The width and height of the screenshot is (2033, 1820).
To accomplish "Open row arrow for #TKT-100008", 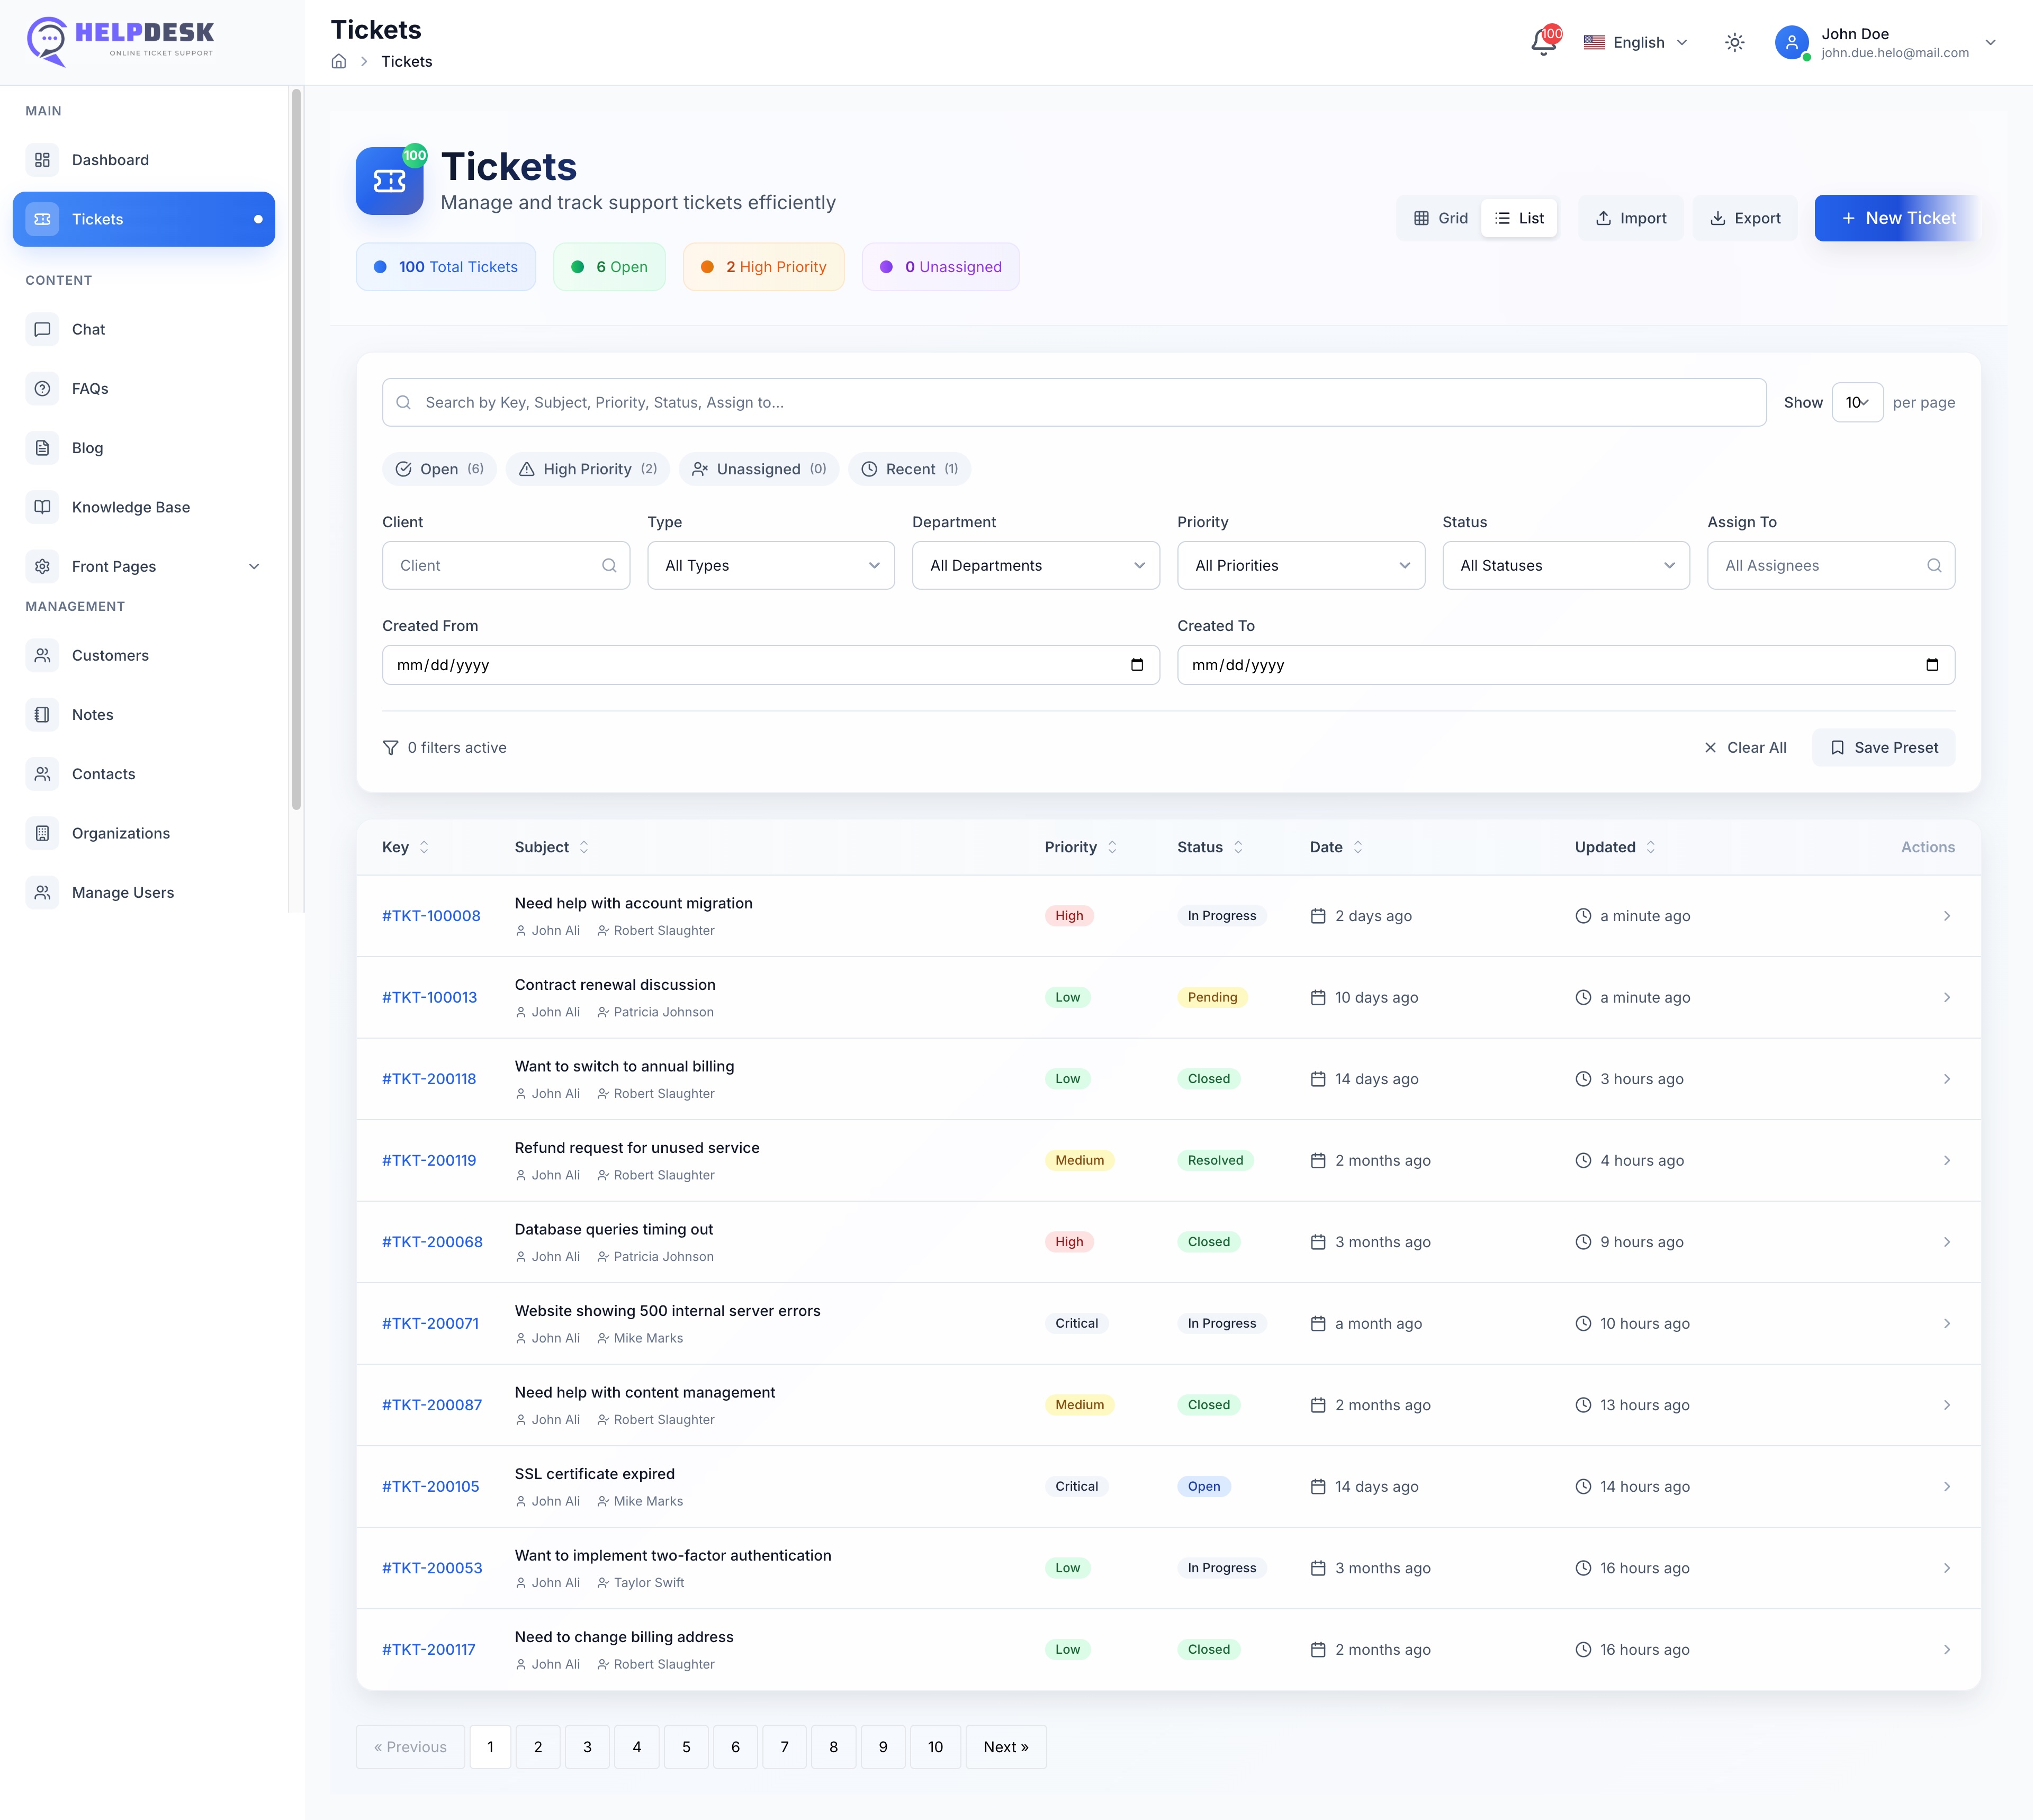I will [1946, 916].
